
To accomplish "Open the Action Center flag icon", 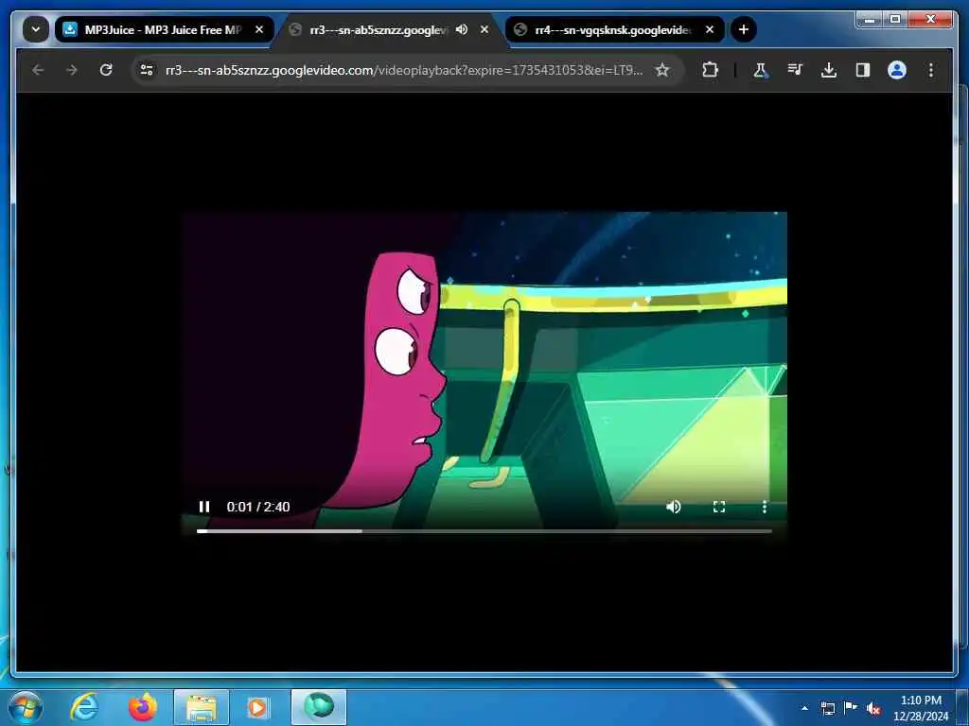I will click(x=851, y=707).
